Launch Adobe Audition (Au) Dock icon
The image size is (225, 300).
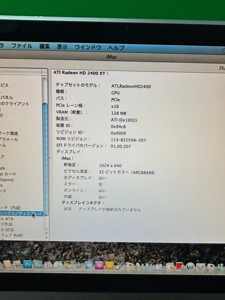(38, 265)
